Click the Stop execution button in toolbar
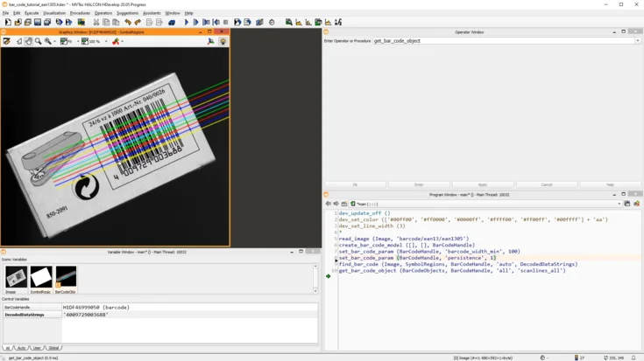This screenshot has width=644, height=361. (x=226, y=22)
